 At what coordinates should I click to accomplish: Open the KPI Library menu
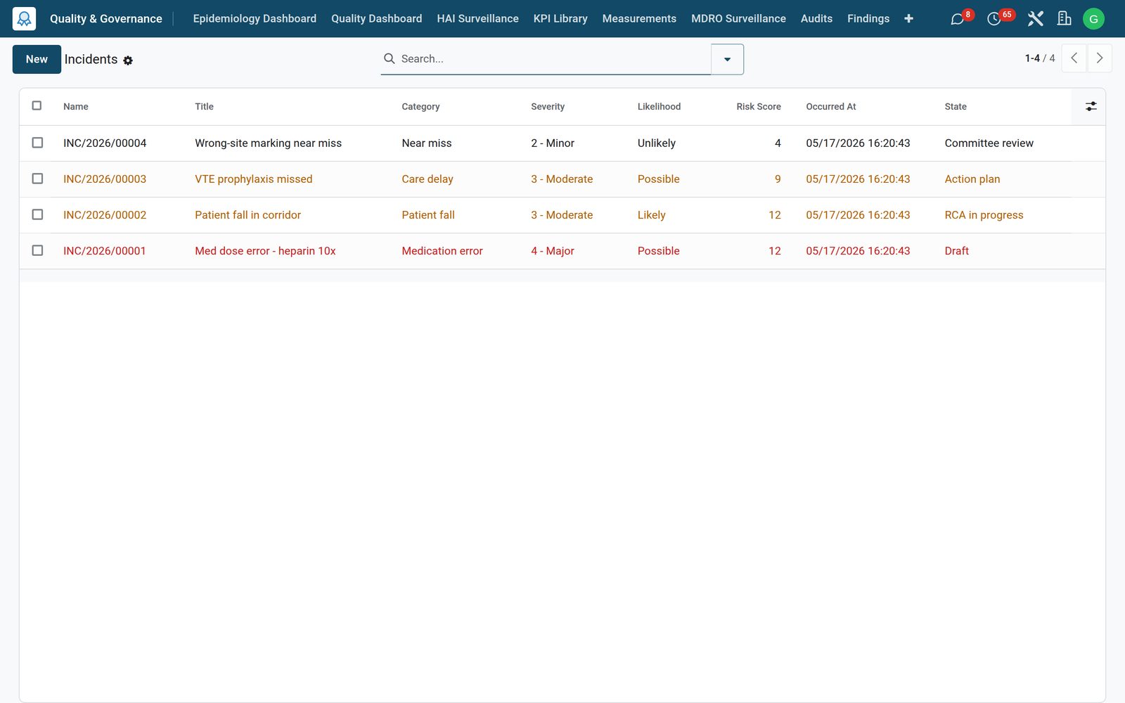560,19
